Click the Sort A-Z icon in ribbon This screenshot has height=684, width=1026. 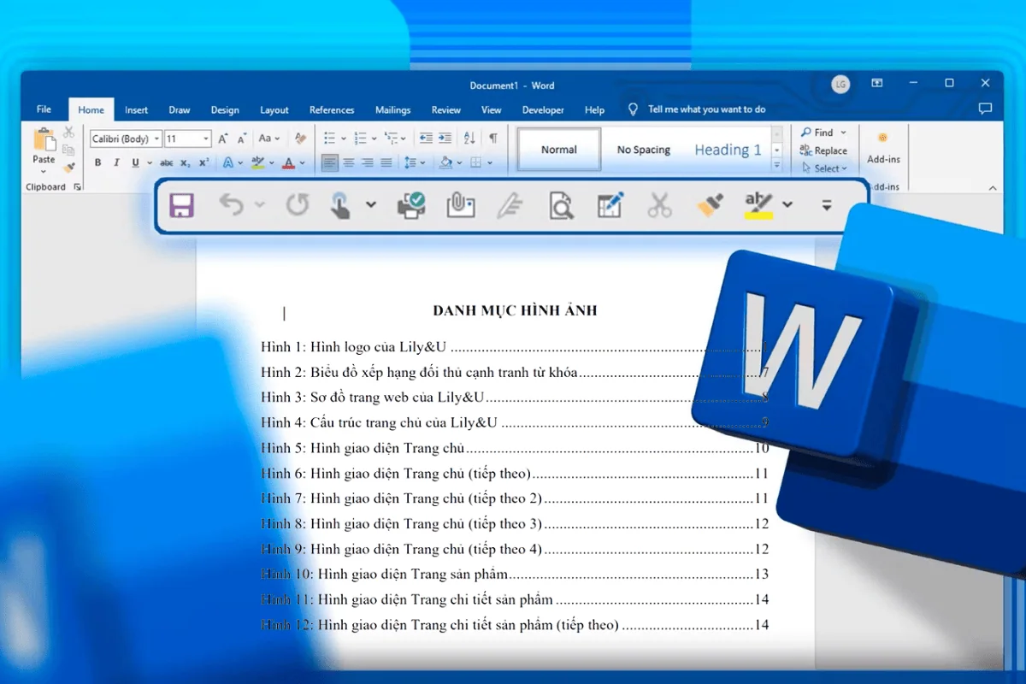coord(469,139)
